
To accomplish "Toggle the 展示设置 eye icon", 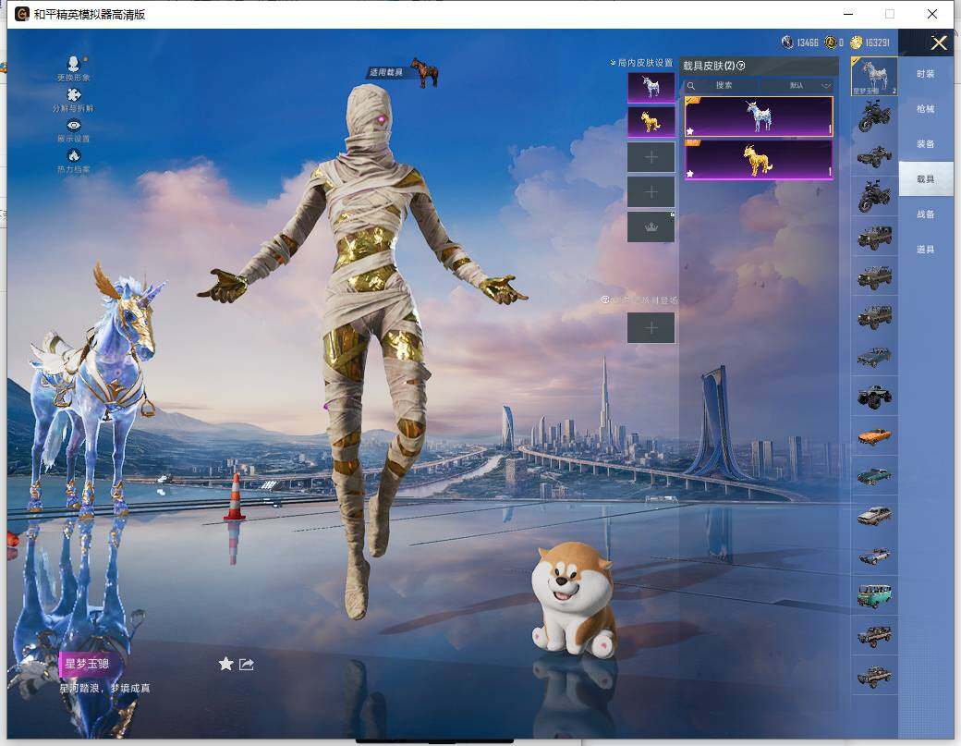I will coord(74,125).
